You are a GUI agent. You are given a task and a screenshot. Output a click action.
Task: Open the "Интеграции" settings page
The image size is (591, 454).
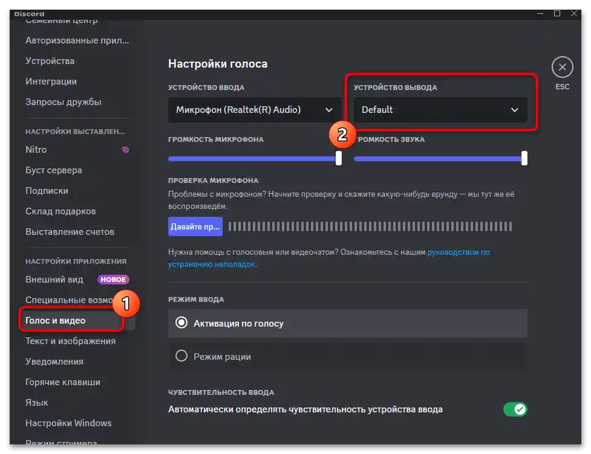(x=50, y=81)
